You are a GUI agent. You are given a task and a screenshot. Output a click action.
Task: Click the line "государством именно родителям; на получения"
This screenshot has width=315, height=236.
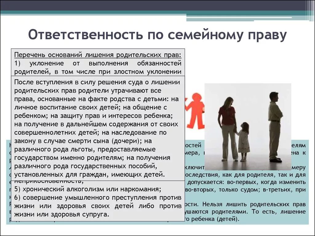[92, 158]
